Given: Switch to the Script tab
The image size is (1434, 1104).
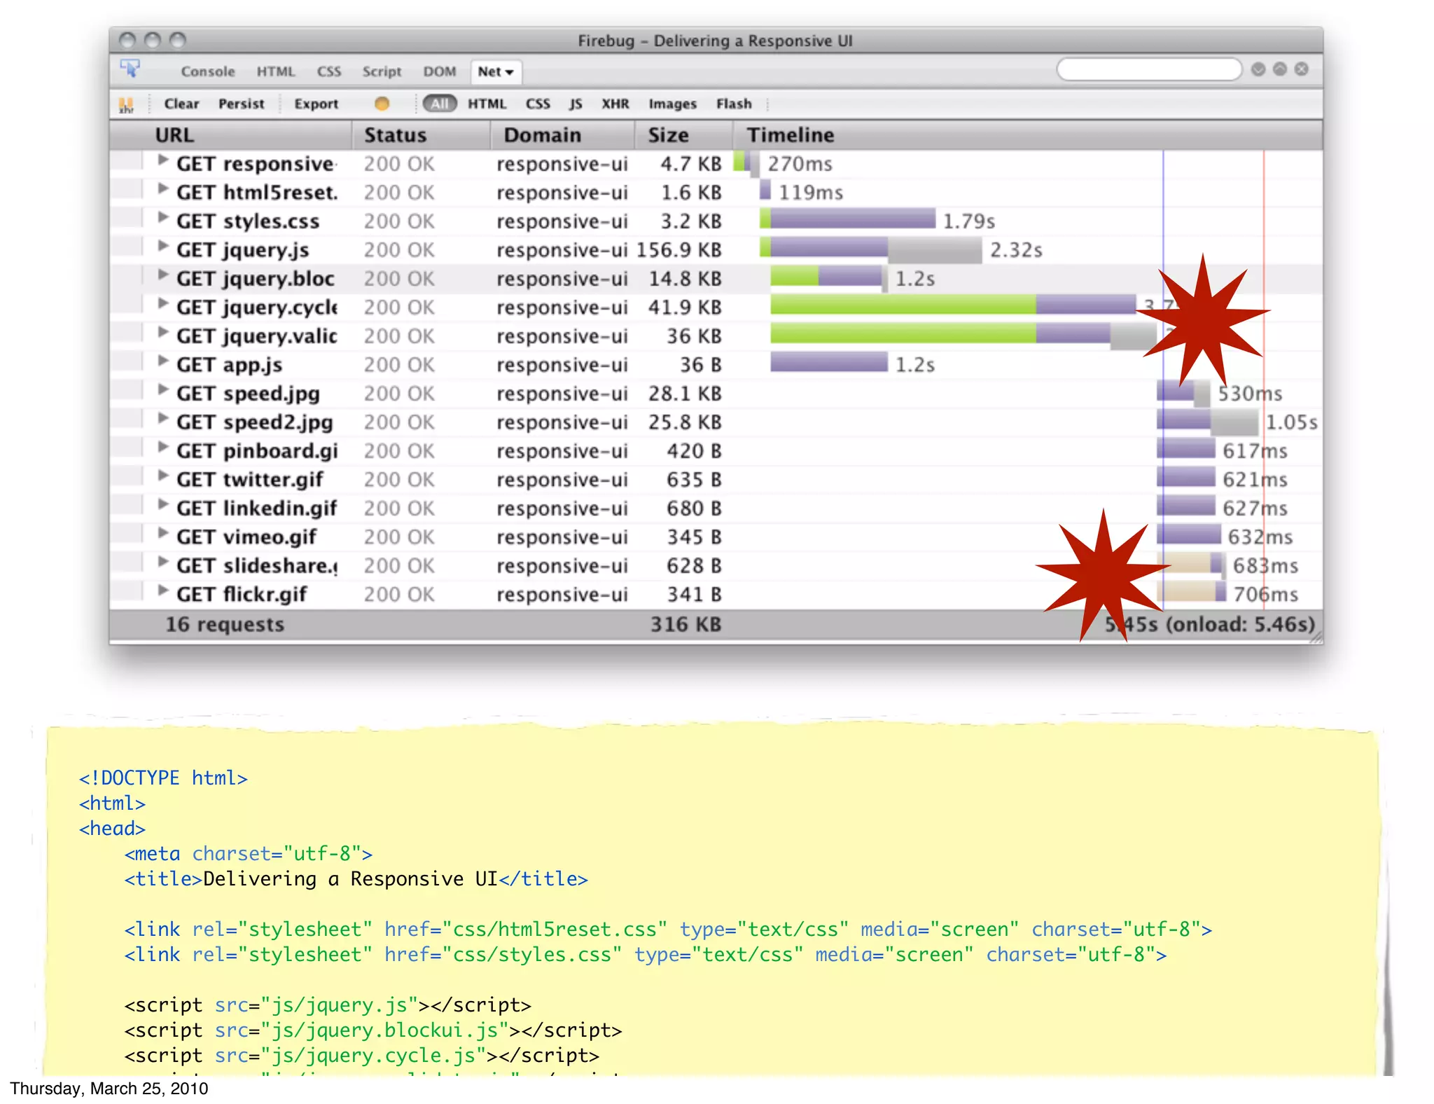Looking at the screenshot, I should (382, 71).
